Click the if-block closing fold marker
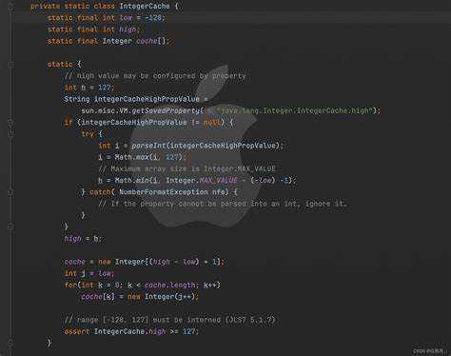 [x=10, y=227]
